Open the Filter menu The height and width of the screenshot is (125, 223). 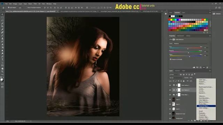pos(35,4)
